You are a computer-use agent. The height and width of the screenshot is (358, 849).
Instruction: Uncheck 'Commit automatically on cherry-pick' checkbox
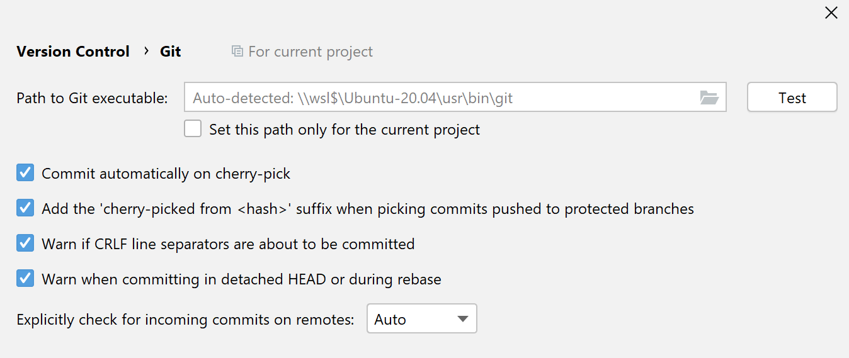click(25, 172)
